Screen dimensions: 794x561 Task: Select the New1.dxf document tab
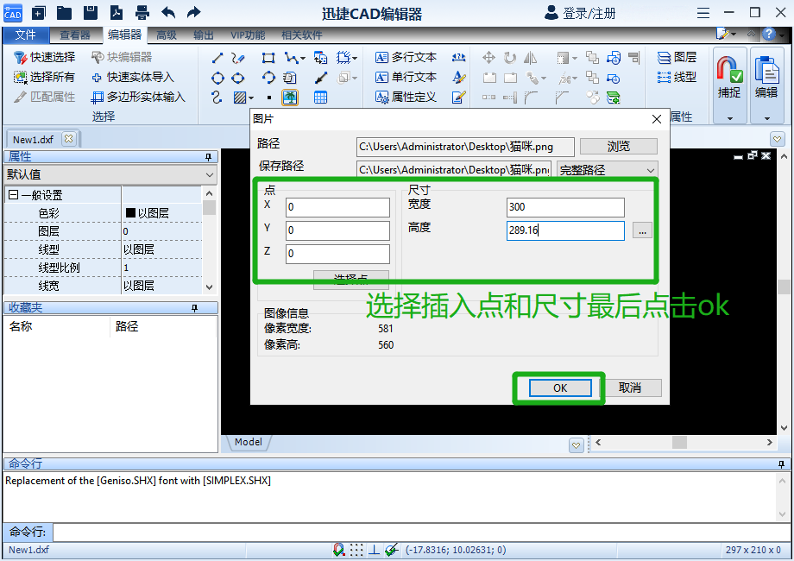[33, 139]
